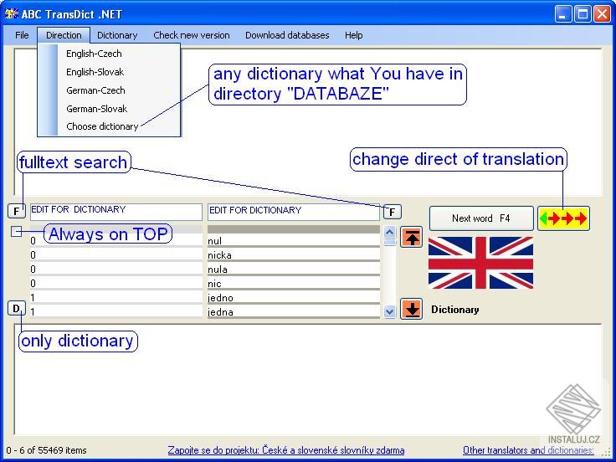Click the app icon in title bar
Image resolution: width=616 pixels, height=462 pixels.
pos(12,13)
